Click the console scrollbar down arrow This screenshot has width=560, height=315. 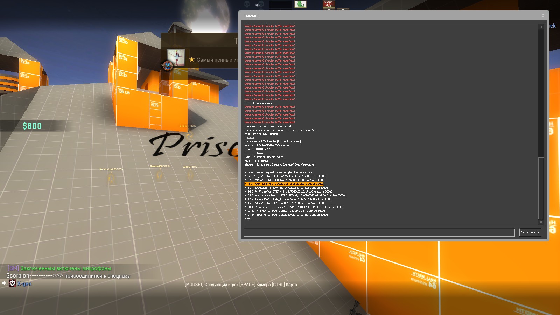[x=541, y=222]
